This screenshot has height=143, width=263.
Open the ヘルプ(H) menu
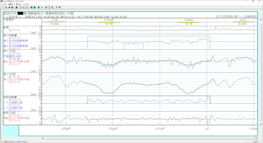(x=25, y=4)
